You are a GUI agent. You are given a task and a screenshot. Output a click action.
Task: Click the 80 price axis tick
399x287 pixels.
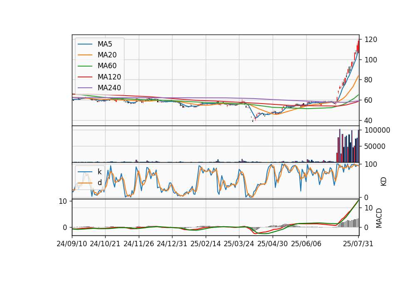369,80
